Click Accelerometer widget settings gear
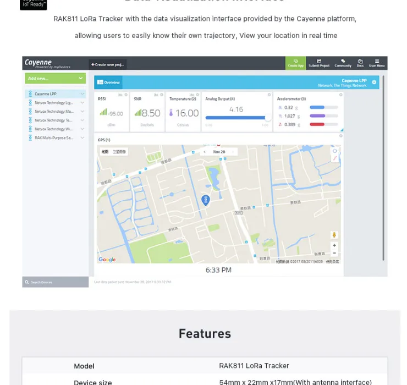This screenshot has width=407, height=385. 341,95
